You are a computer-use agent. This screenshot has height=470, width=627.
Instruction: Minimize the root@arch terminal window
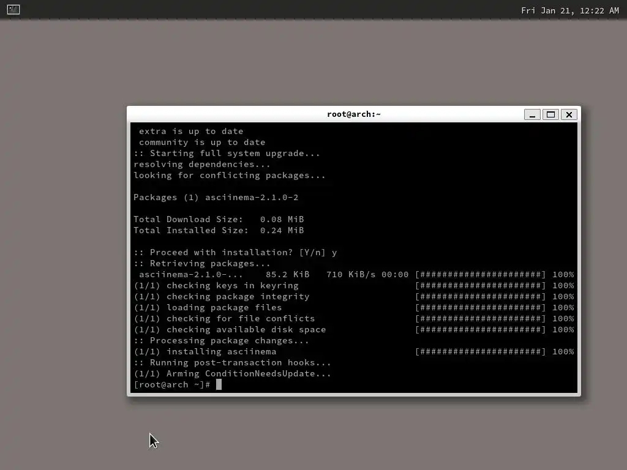(x=532, y=114)
